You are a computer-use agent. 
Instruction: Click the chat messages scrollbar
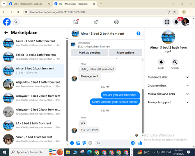pos(143,111)
